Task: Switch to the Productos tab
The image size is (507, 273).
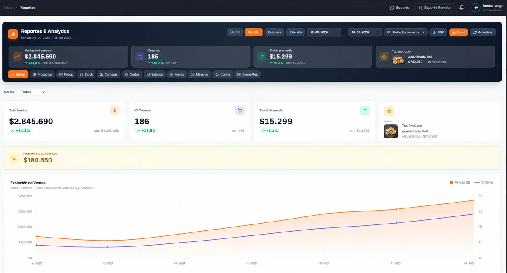Action: coord(42,74)
